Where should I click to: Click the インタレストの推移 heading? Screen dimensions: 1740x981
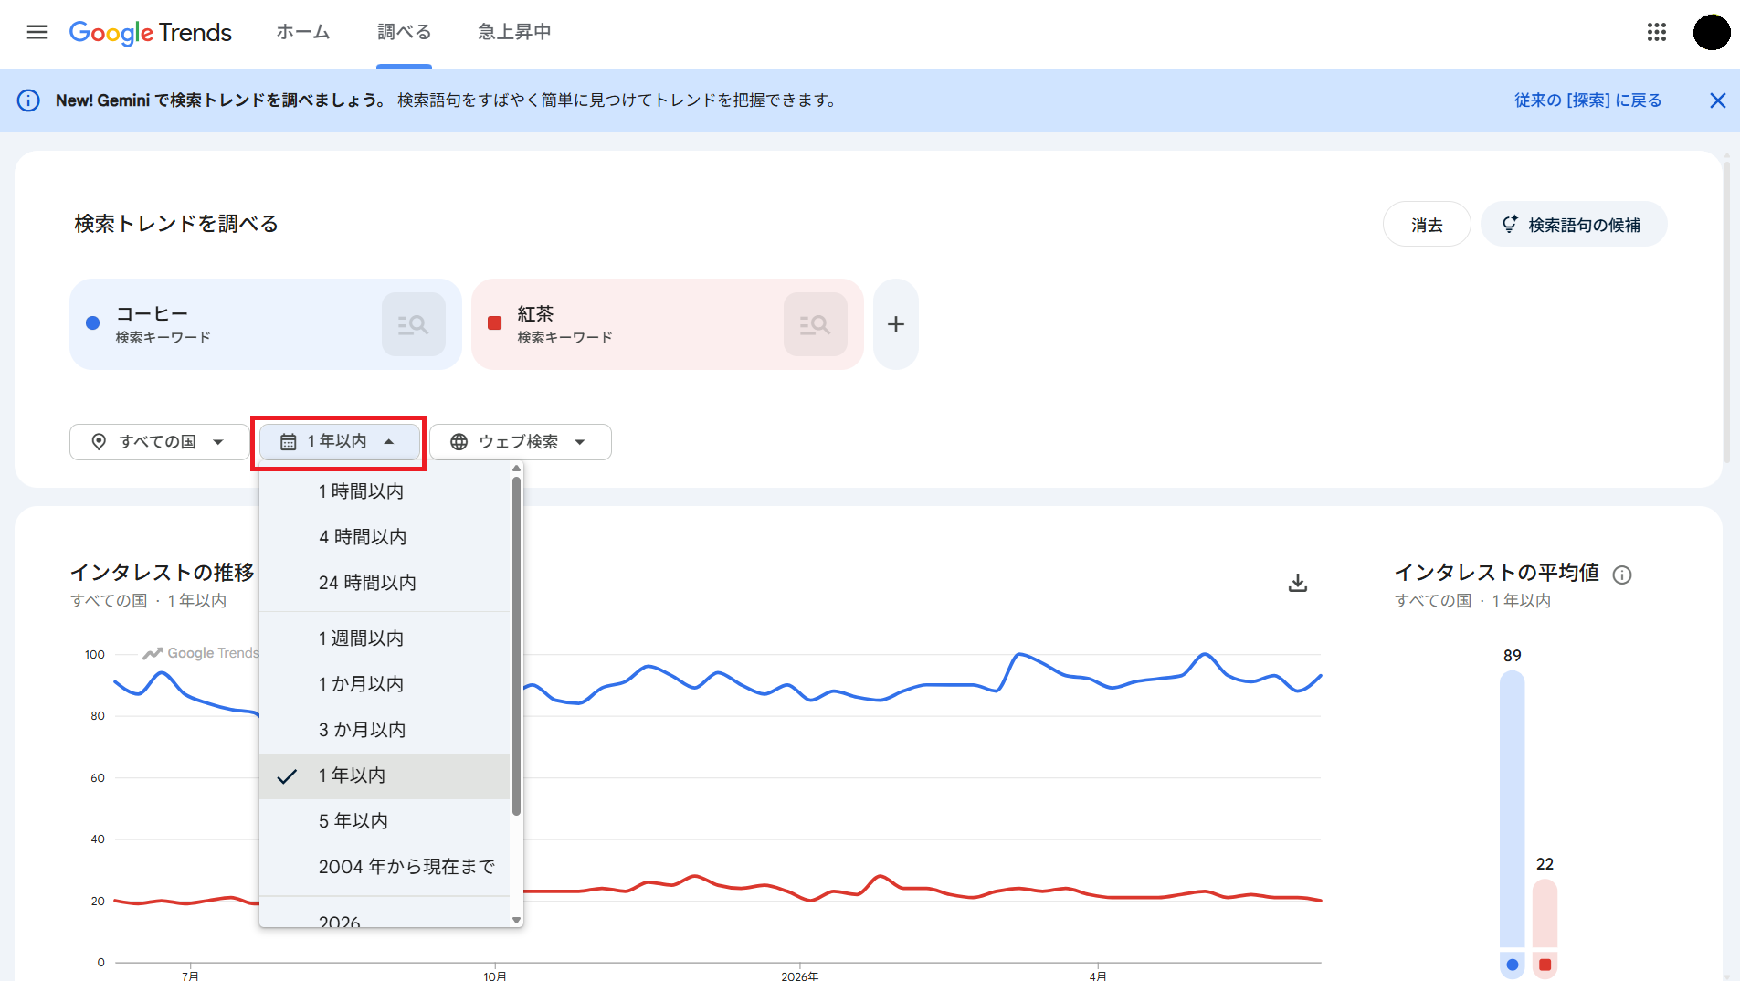[163, 573]
